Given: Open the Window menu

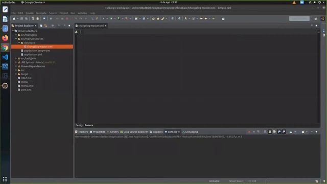Looking at the screenshot, I should coord(82,13).
